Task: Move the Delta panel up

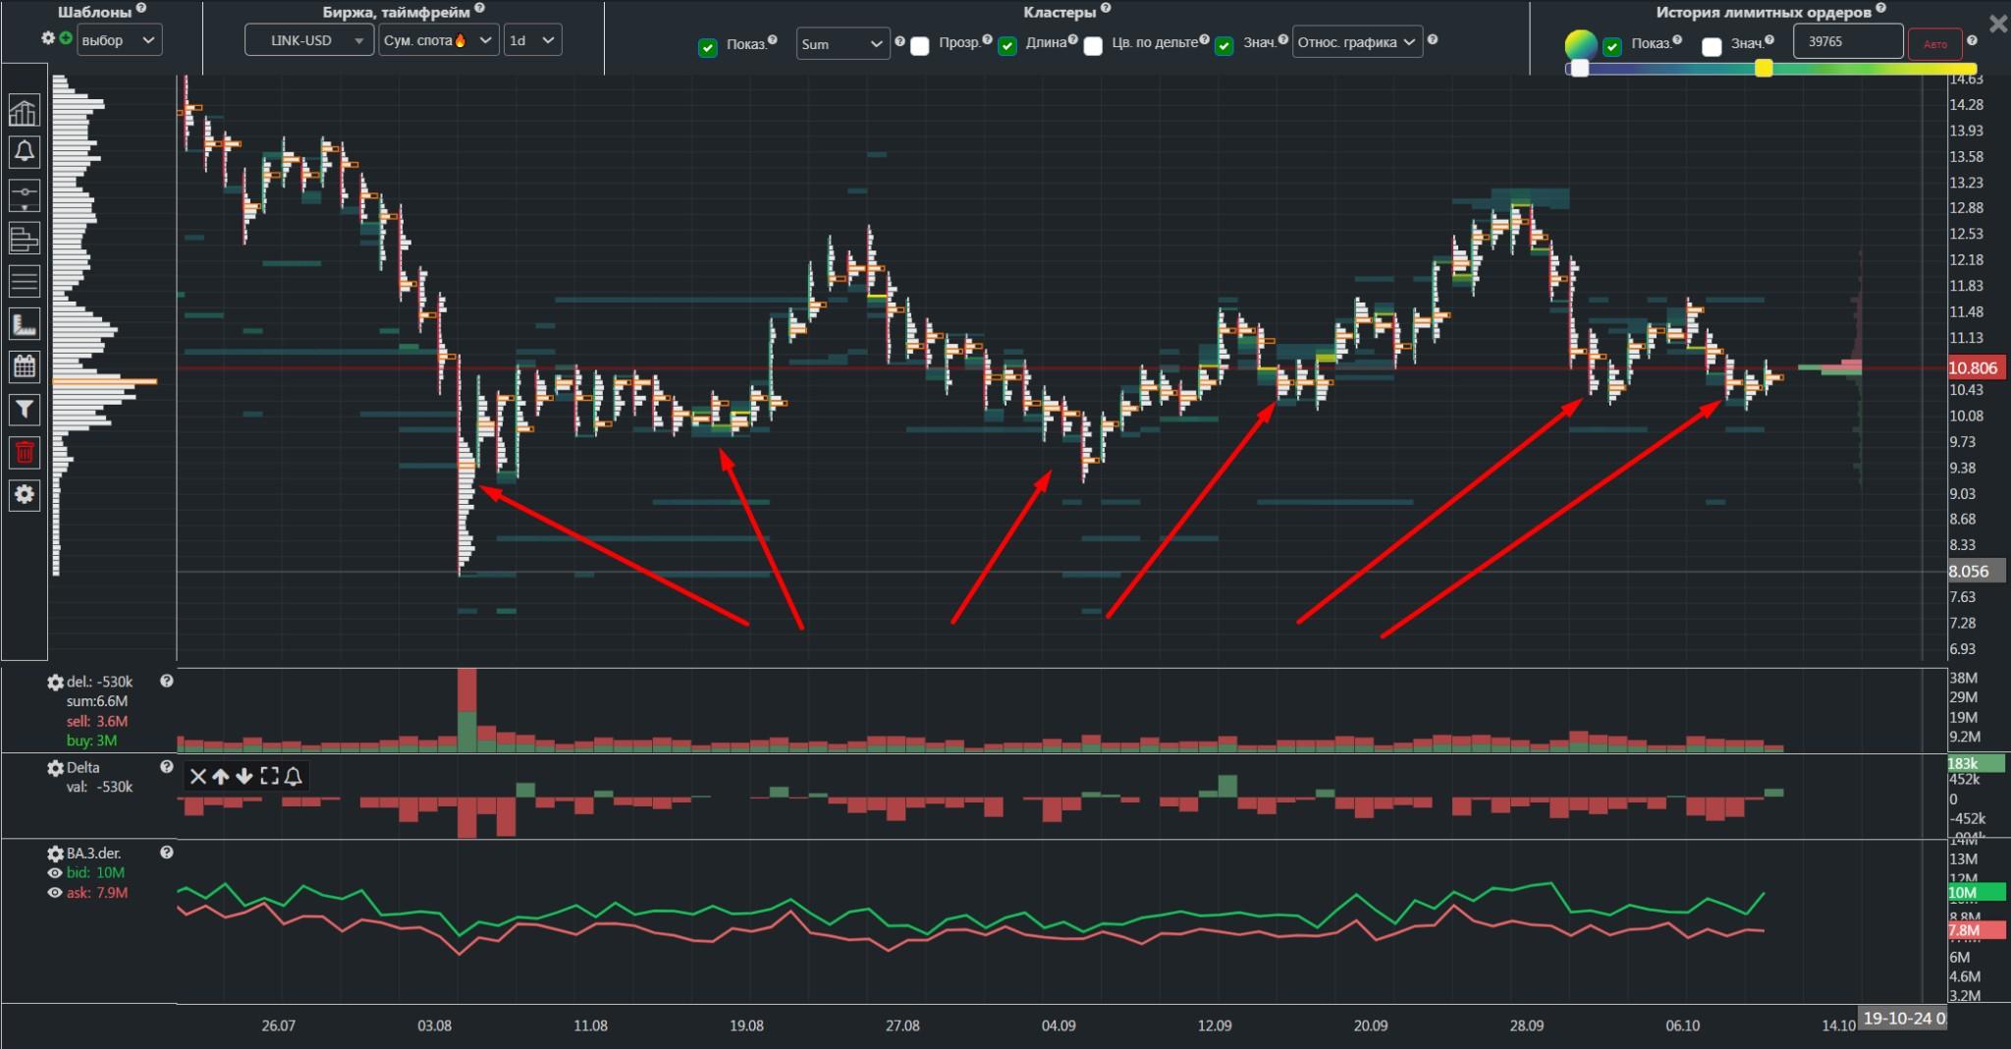Action: coord(221,777)
